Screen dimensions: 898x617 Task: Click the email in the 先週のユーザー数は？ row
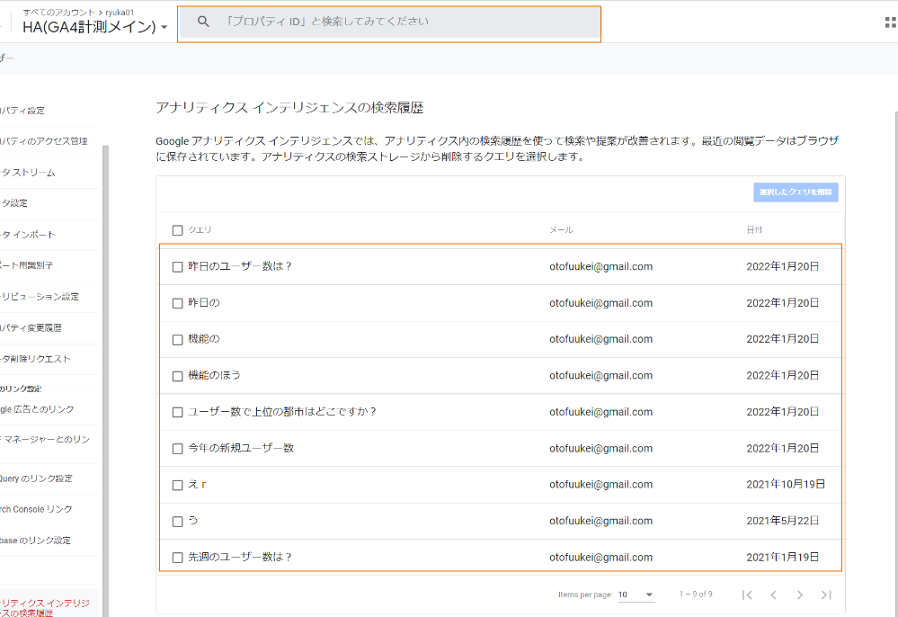pos(600,557)
